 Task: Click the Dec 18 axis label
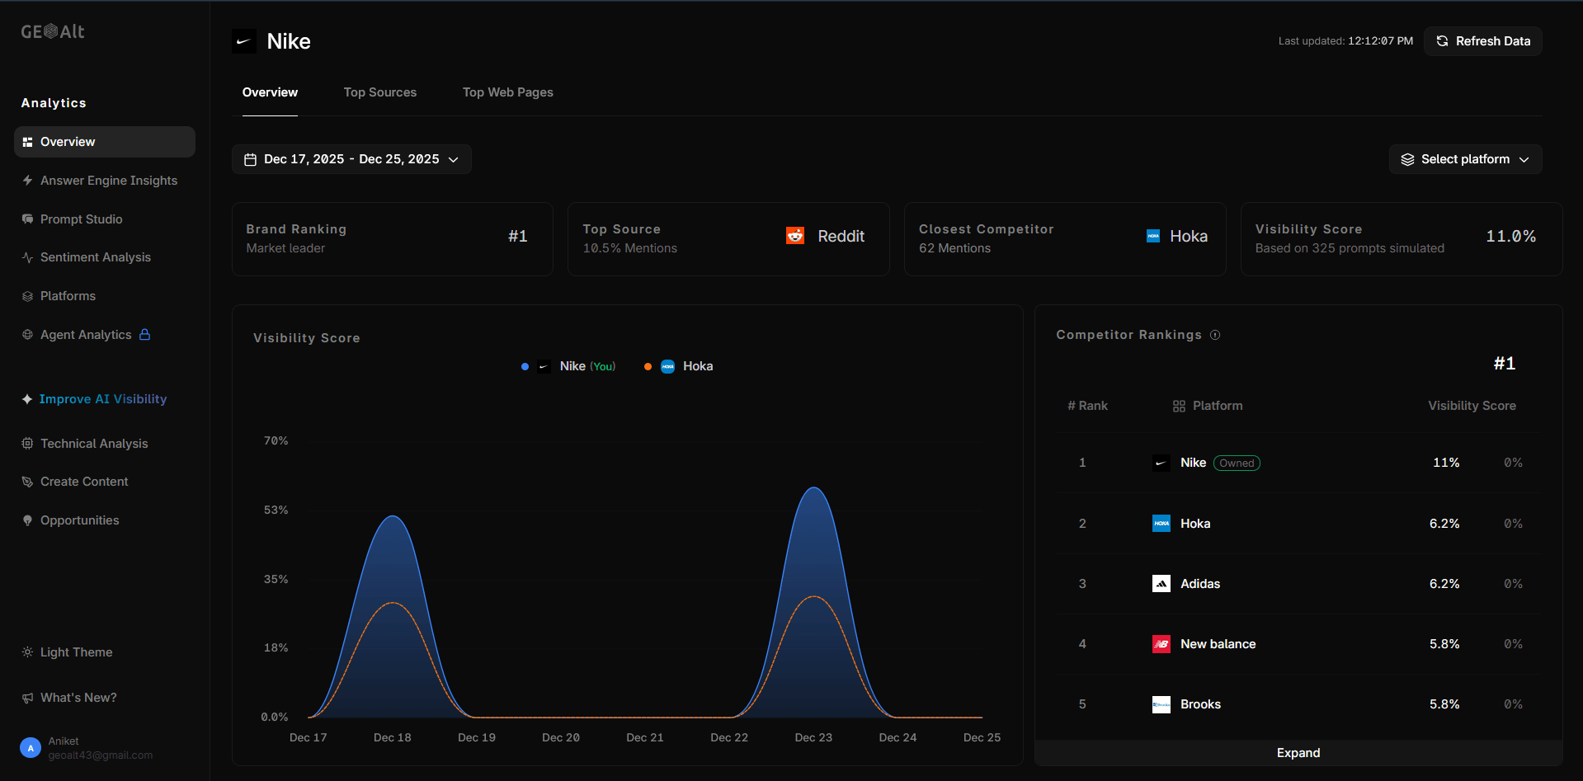click(x=393, y=737)
